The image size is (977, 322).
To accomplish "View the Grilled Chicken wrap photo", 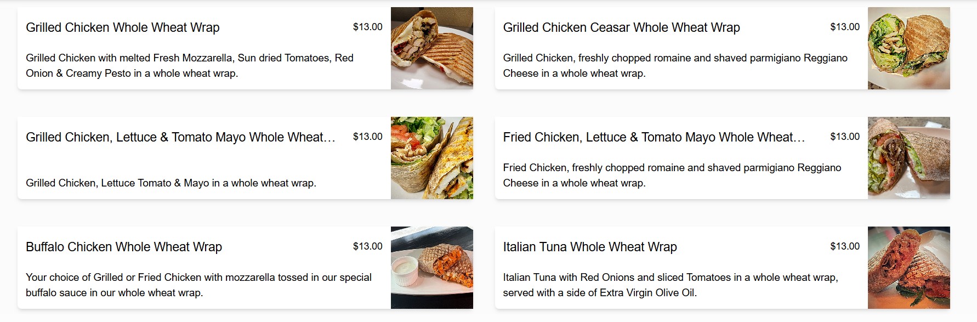I will click(432, 48).
